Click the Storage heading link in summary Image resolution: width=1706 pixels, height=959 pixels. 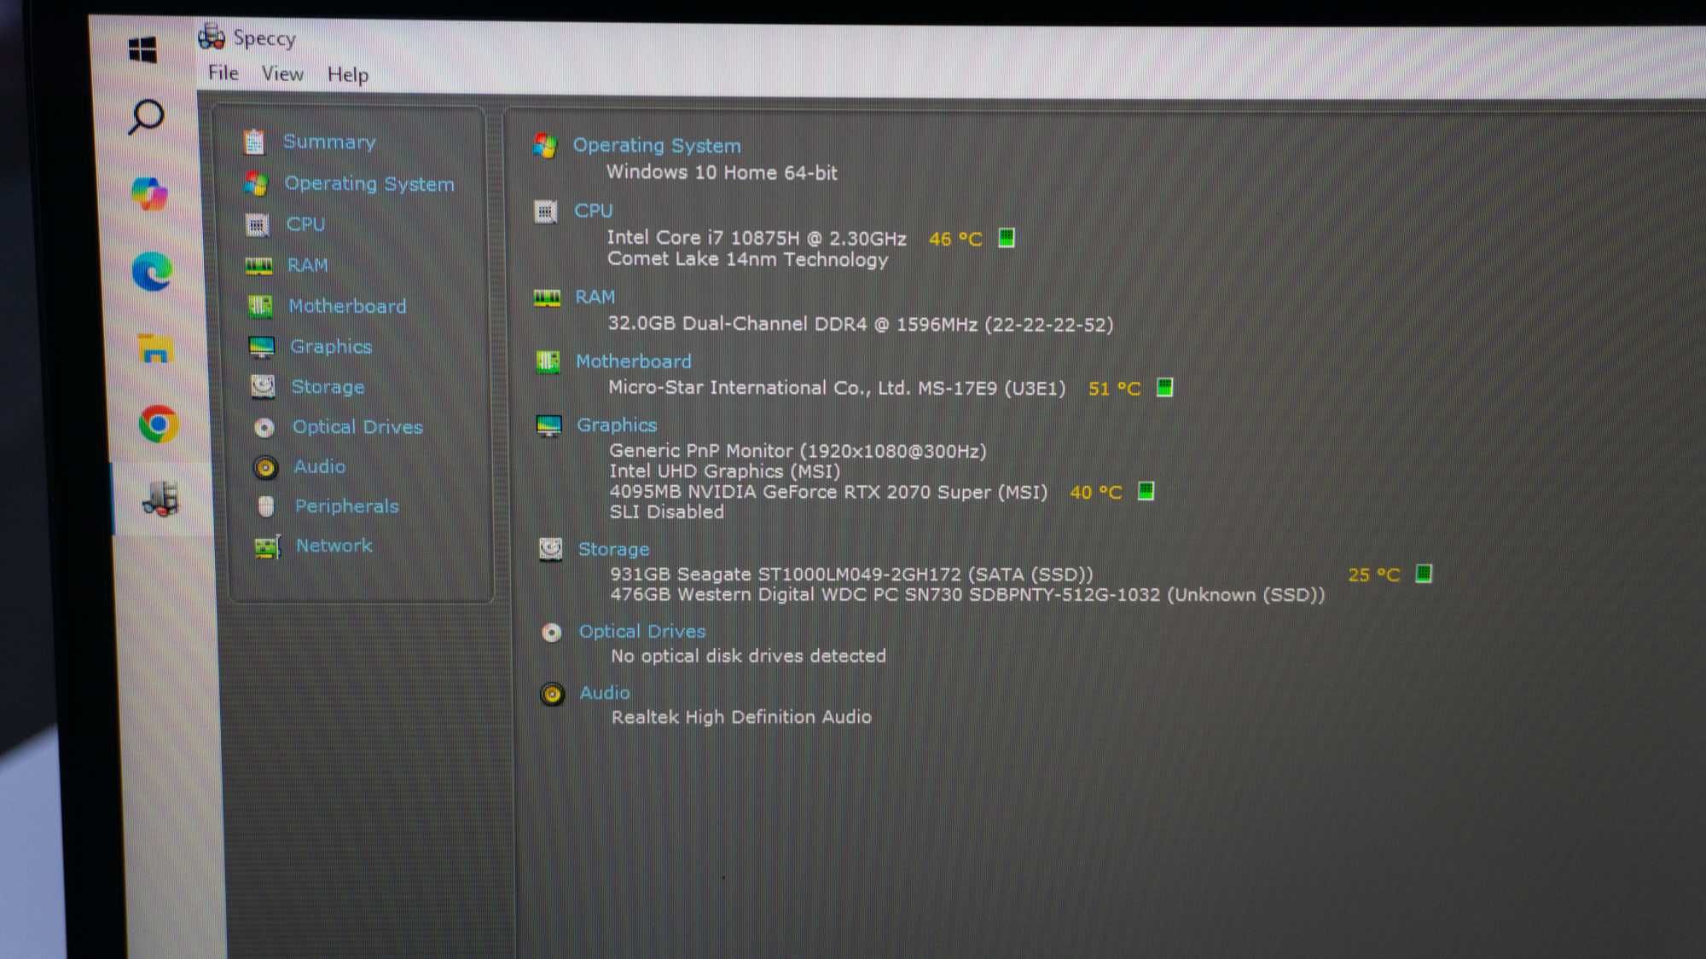[x=613, y=549]
